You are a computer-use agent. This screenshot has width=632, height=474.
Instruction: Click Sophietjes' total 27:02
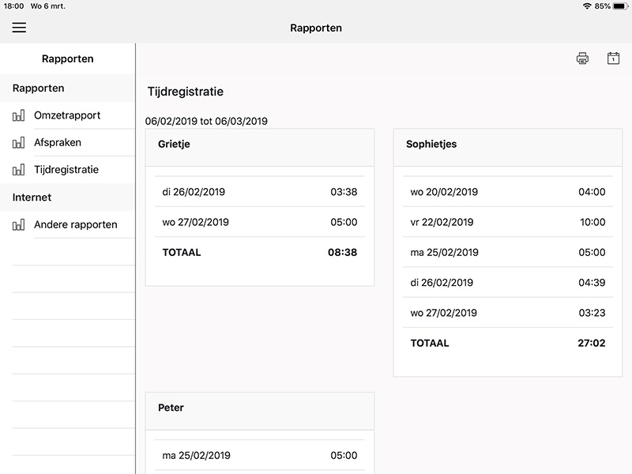(x=591, y=343)
